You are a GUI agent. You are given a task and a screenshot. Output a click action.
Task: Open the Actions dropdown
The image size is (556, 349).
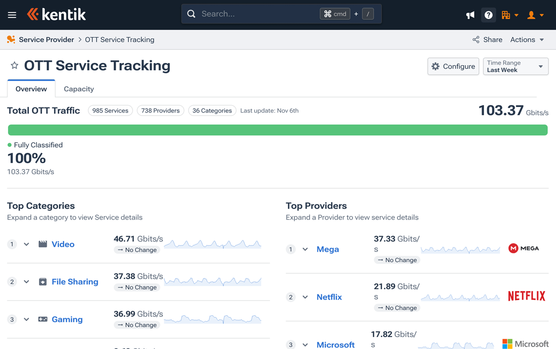[x=526, y=40]
